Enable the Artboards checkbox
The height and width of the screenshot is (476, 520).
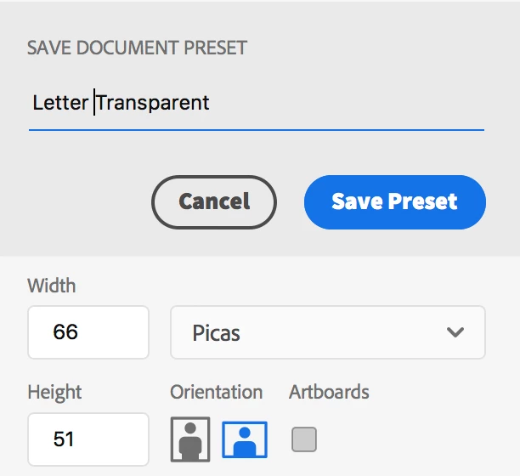(304, 439)
